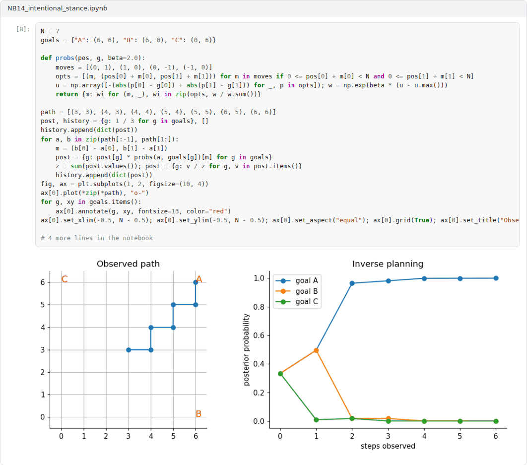Click the 'posterior probability' y-axis label
The height and width of the screenshot is (465, 527).
(x=246, y=350)
